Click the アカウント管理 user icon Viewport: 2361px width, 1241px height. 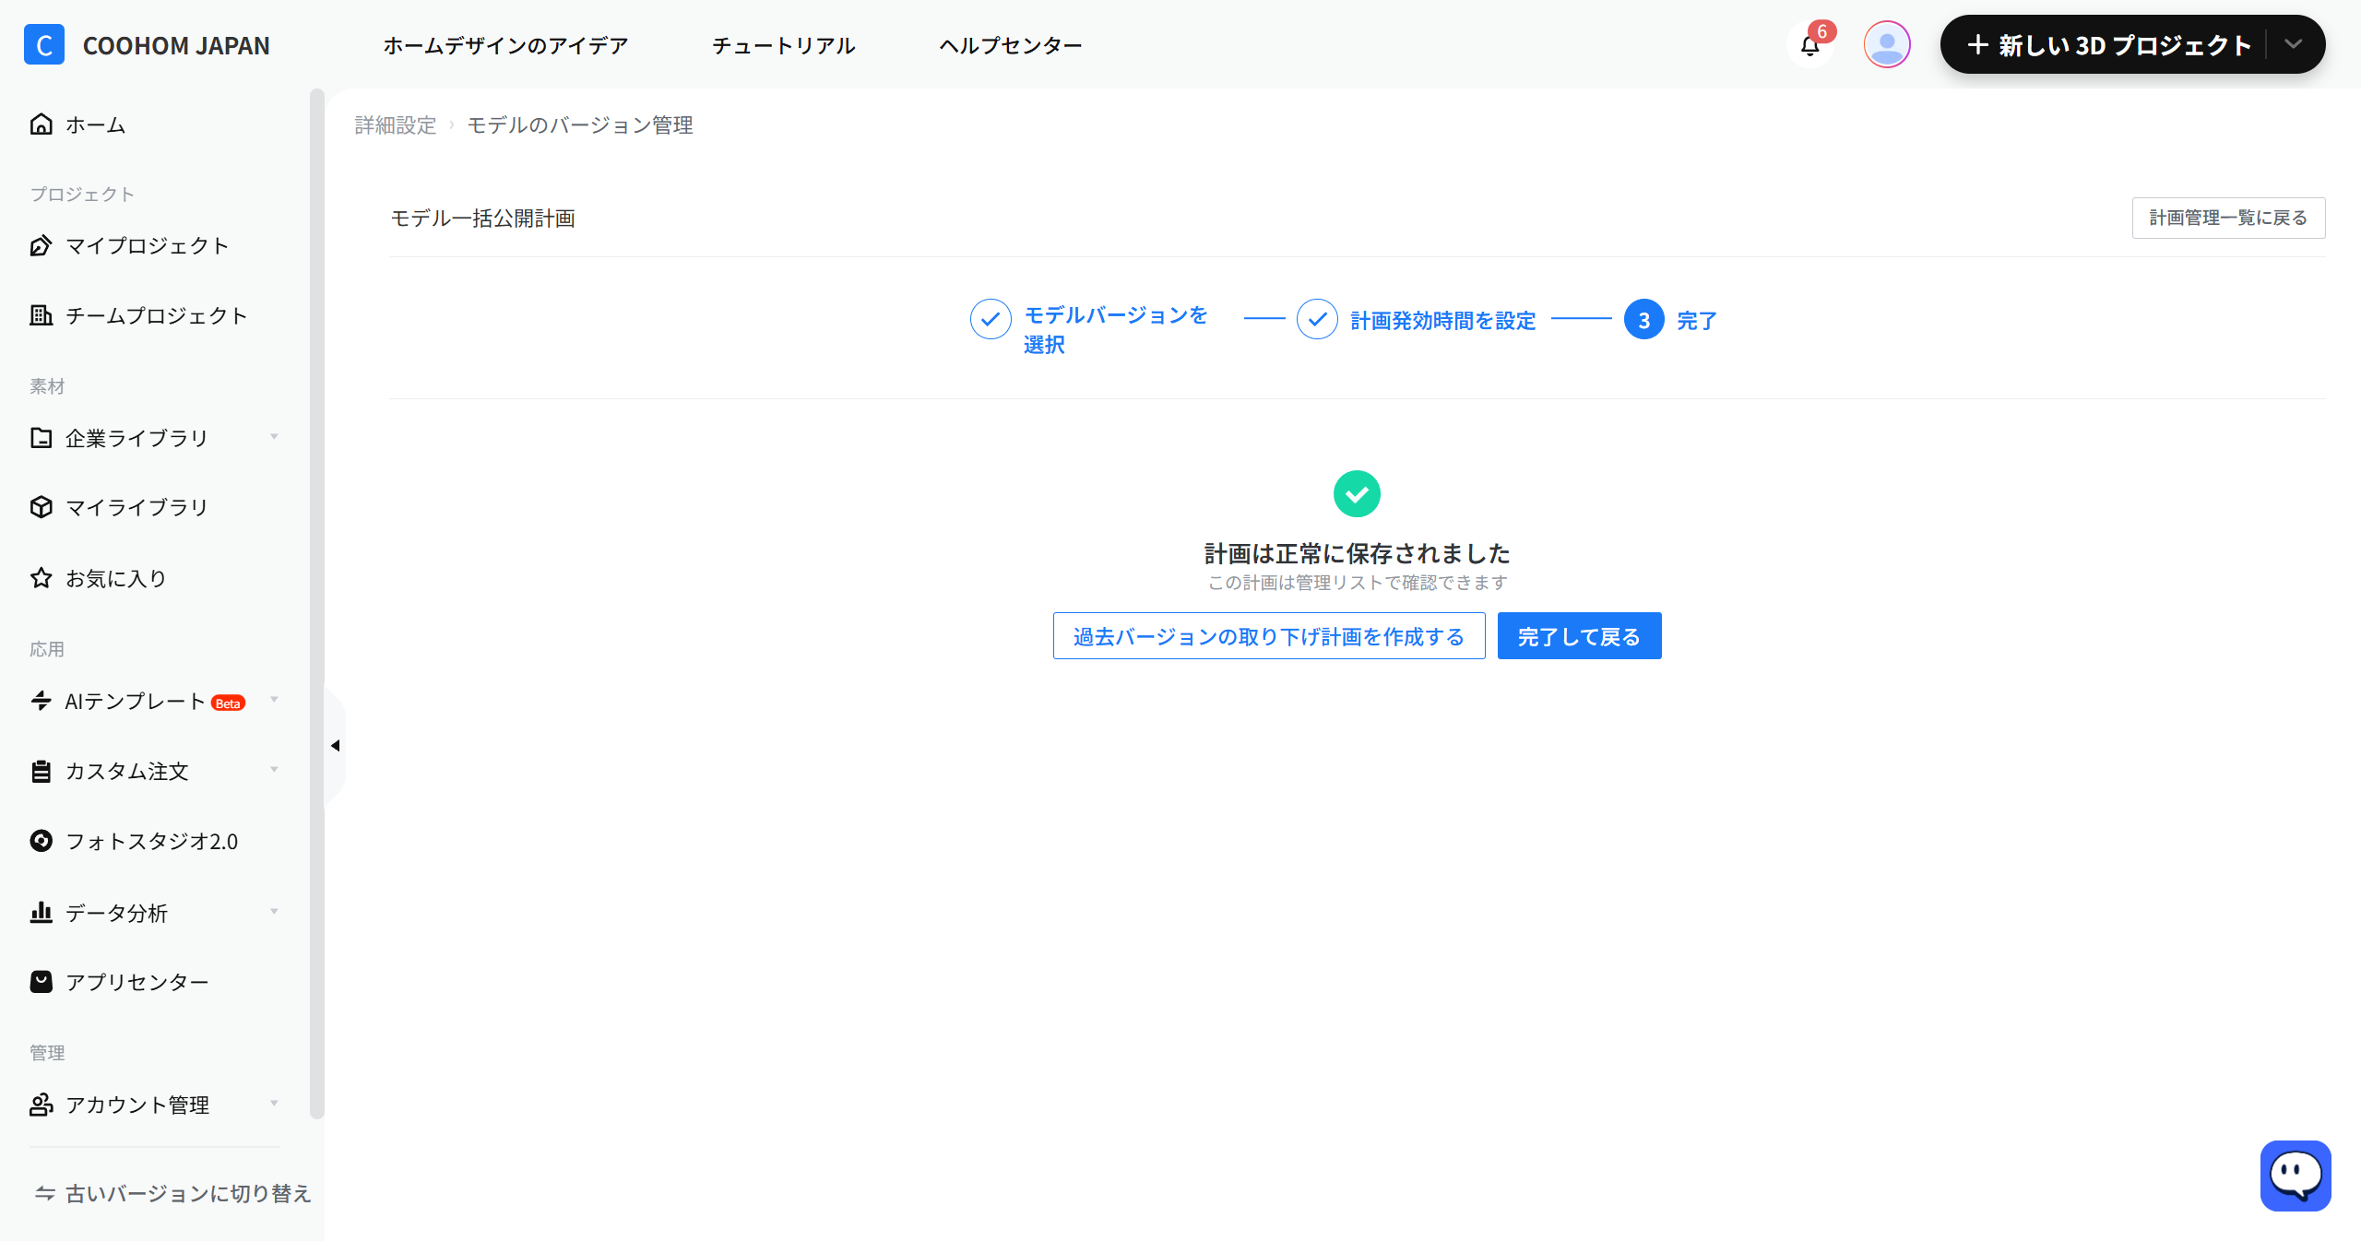coord(42,1105)
